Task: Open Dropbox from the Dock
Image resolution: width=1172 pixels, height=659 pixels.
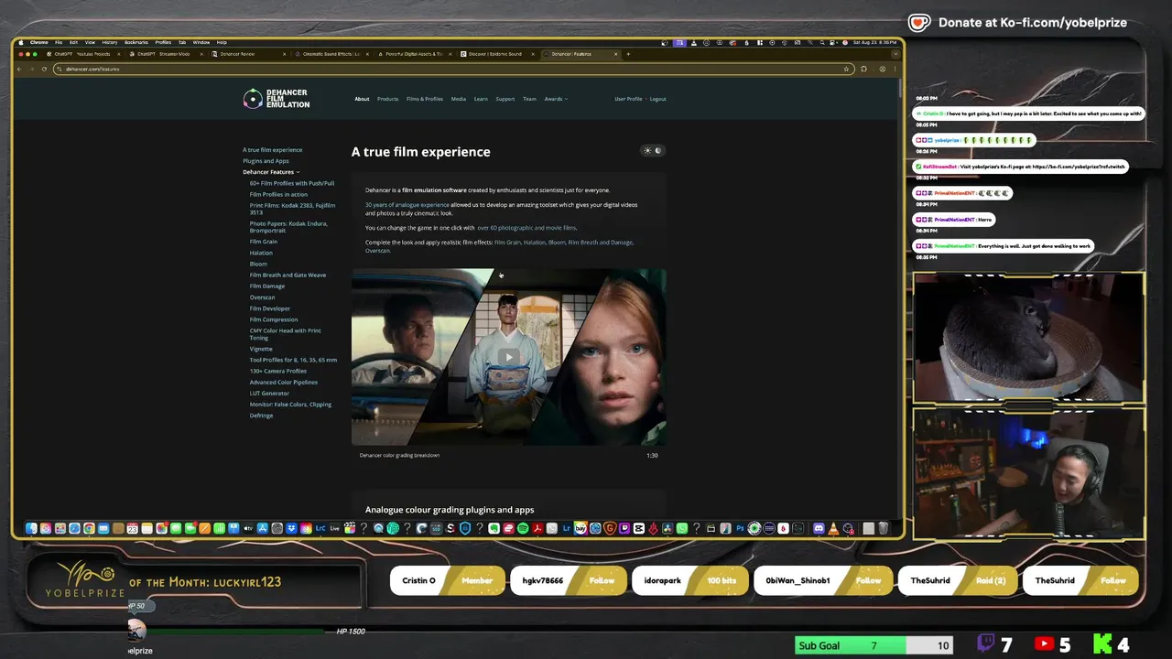Action: point(291,528)
